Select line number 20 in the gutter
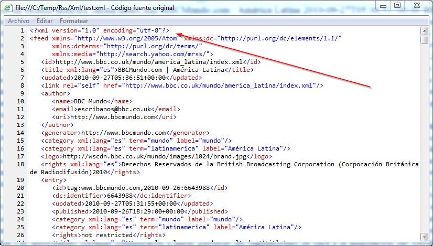Image resolution: width=433 pixels, height=246 pixels. (x=20, y=188)
